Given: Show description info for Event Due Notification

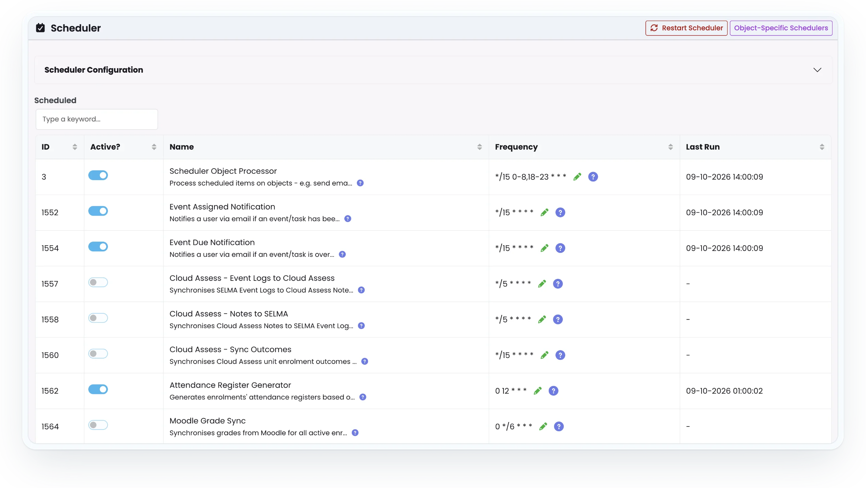Looking at the screenshot, I should pyautogui.click(x=342, y=254).
